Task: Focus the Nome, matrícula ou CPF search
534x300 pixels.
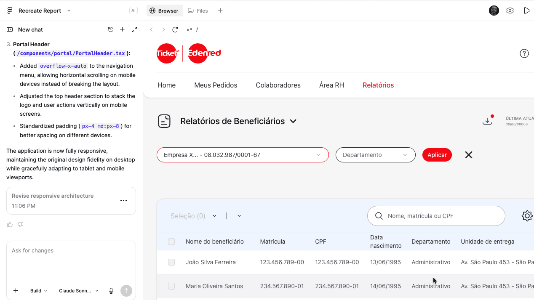Action: click(436, 216)
